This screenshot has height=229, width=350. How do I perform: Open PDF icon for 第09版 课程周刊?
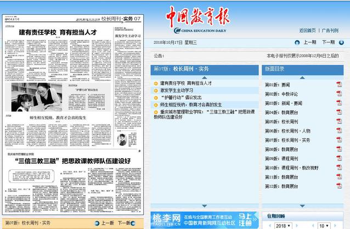point(339,158)
